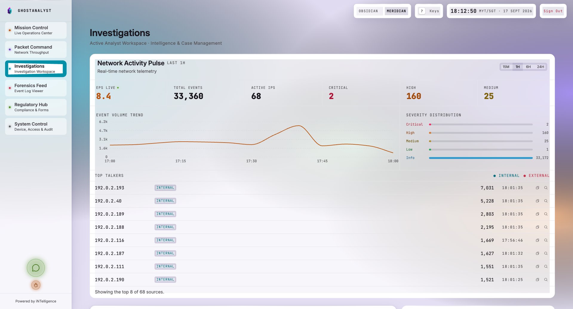Click the INTERNAL tag for 192.0.2.116
This screenshot has width=573, height=309.
click(165, 240)
